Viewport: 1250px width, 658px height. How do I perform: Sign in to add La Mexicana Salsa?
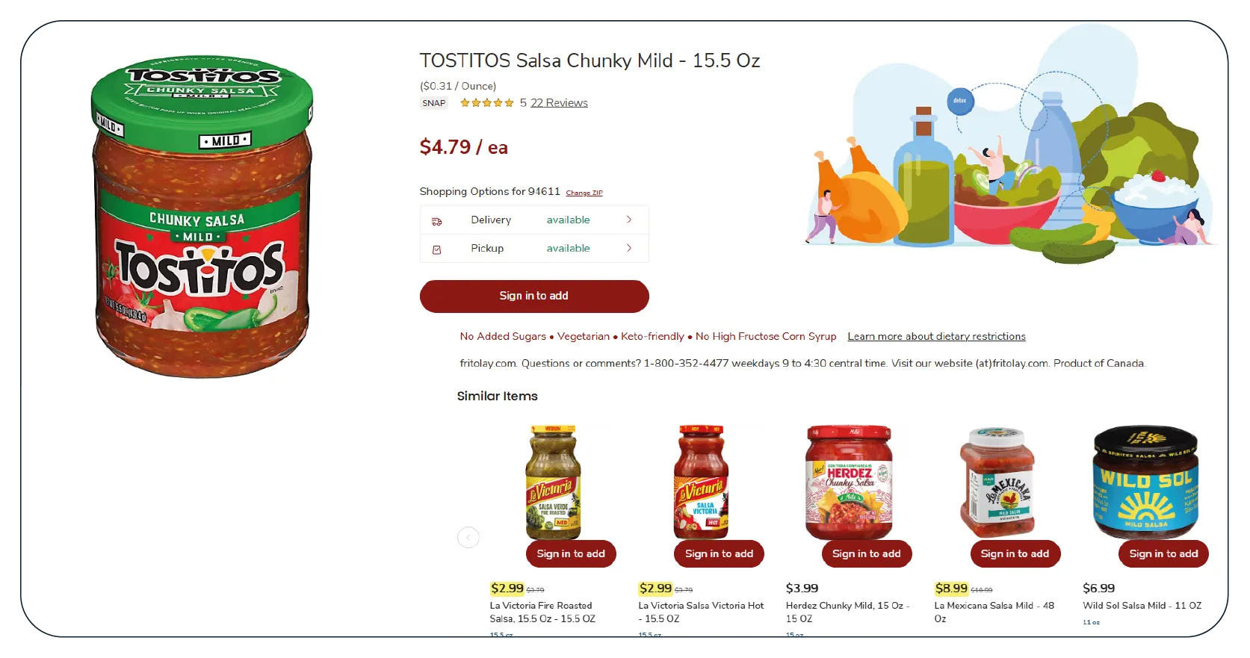(1015, 553)
